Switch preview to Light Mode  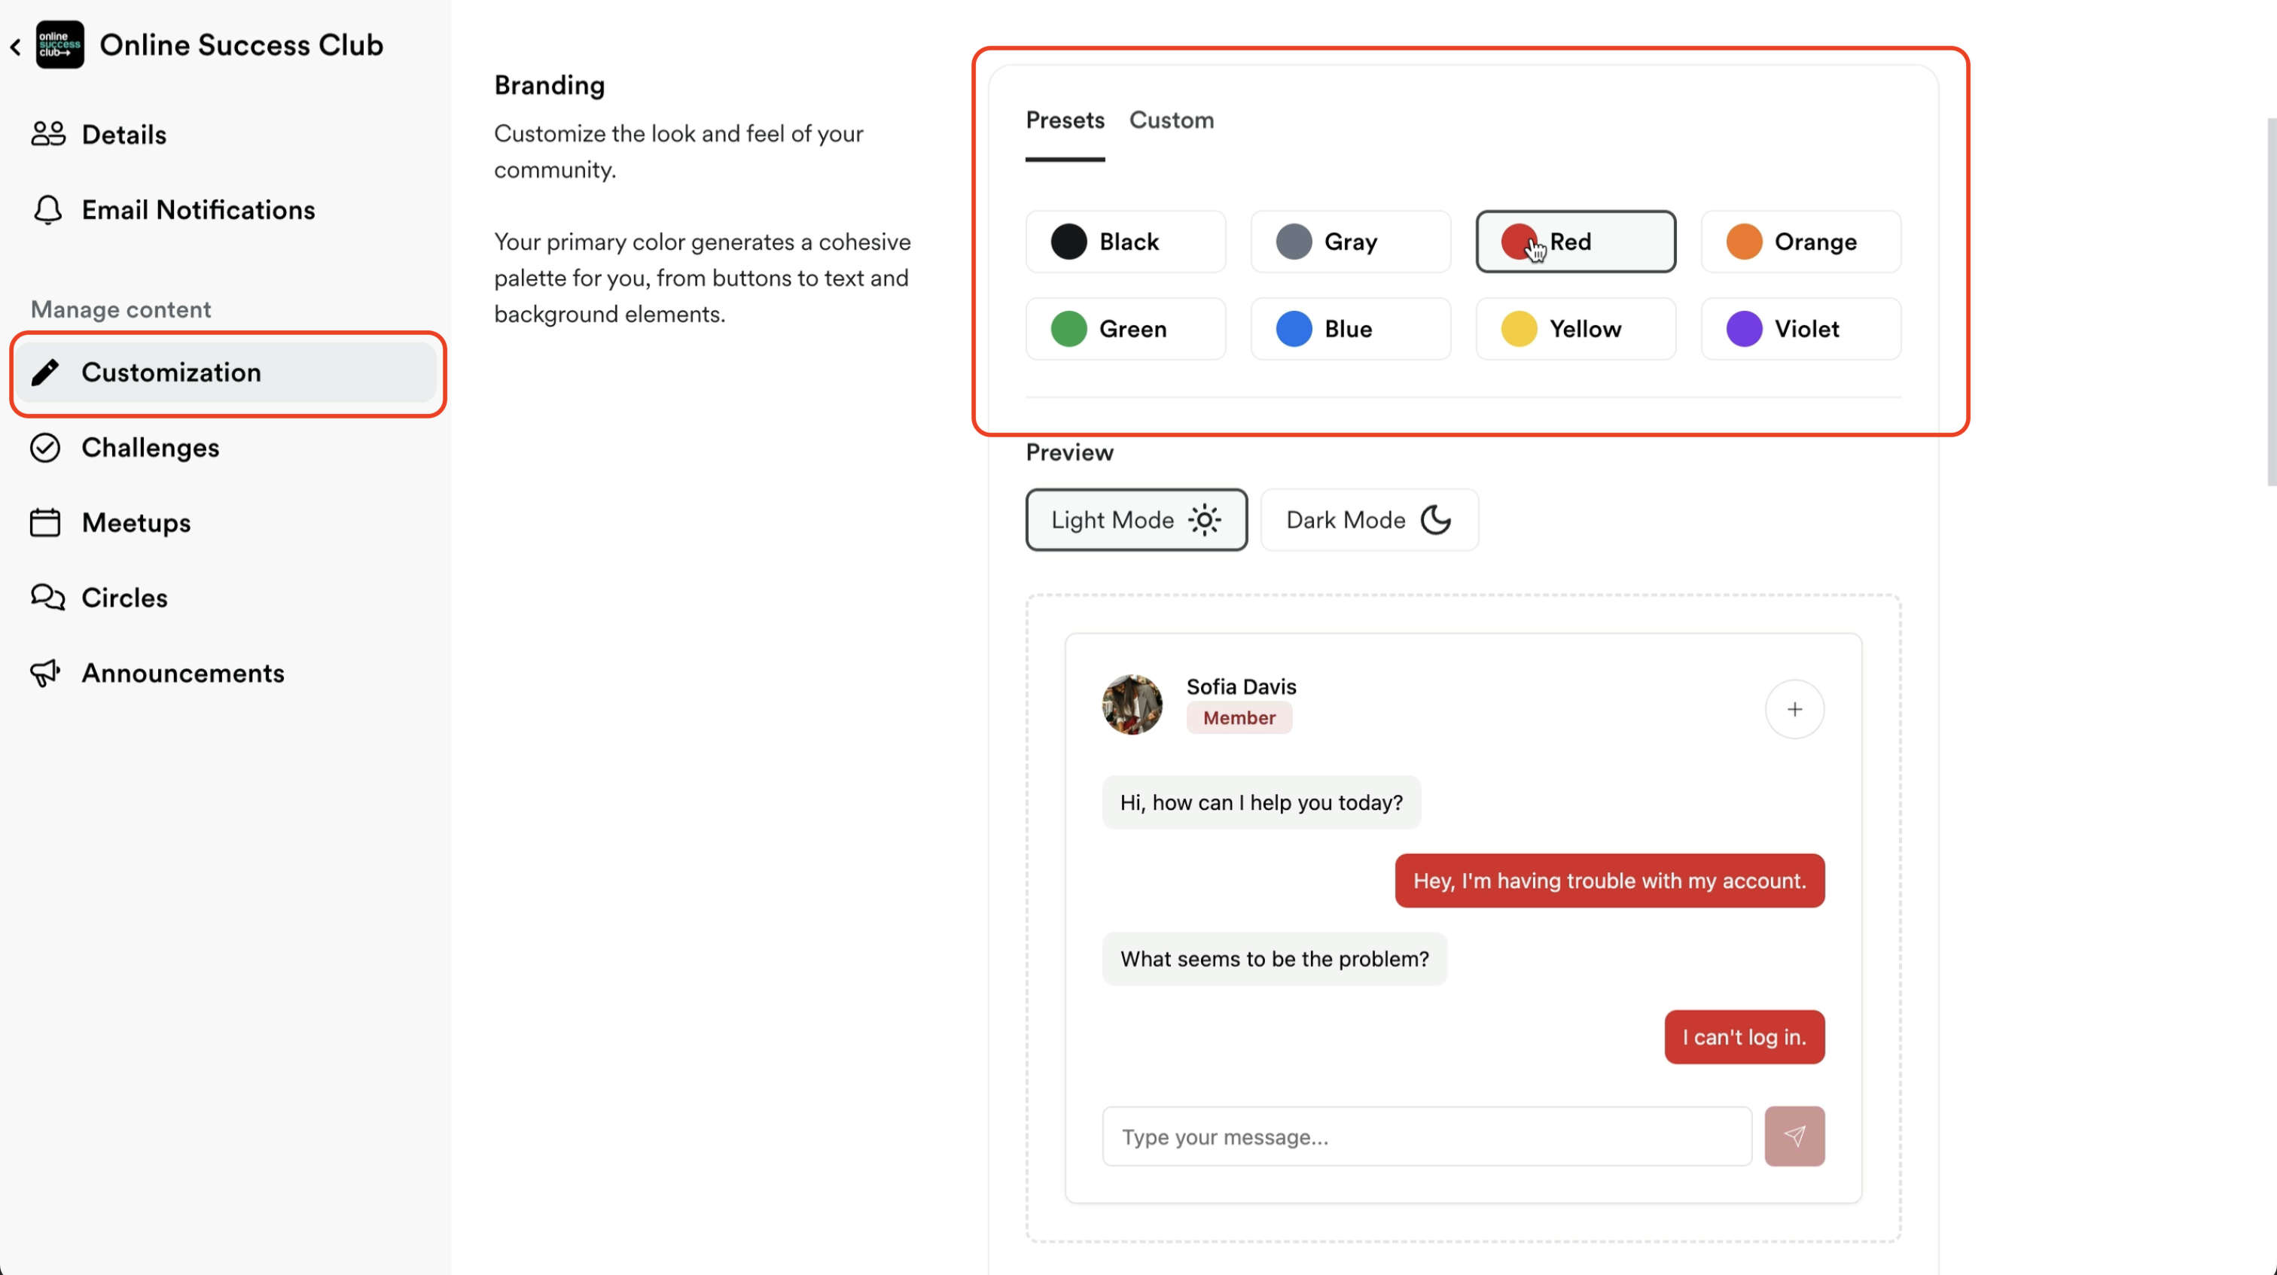[x=1135, y=520]
